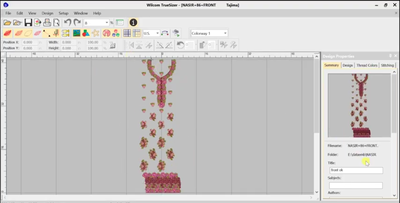
Task: Open the Design menu
Action: [x=47, y=13]
